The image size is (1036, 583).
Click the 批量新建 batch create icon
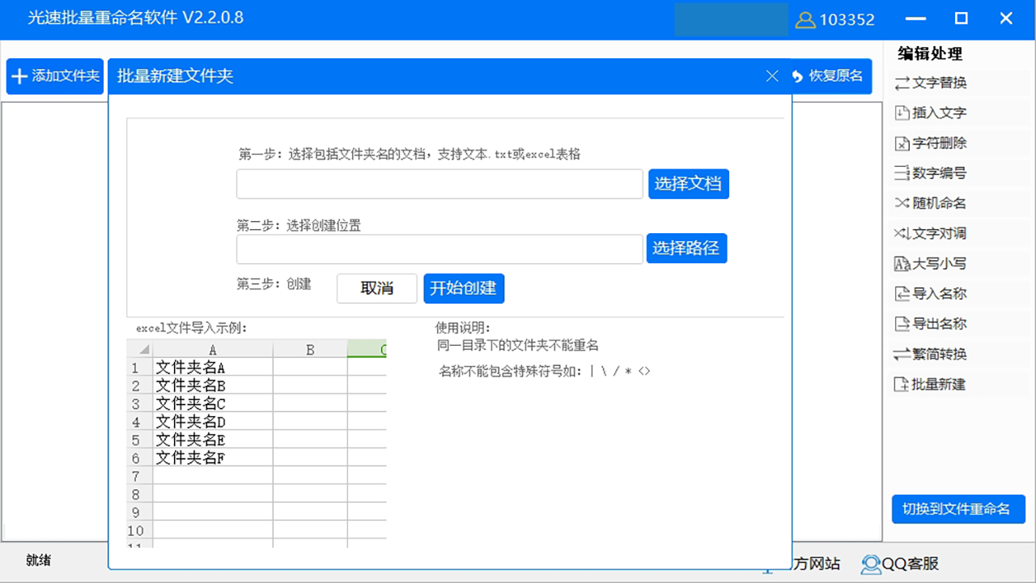click(x=902, y=385)
